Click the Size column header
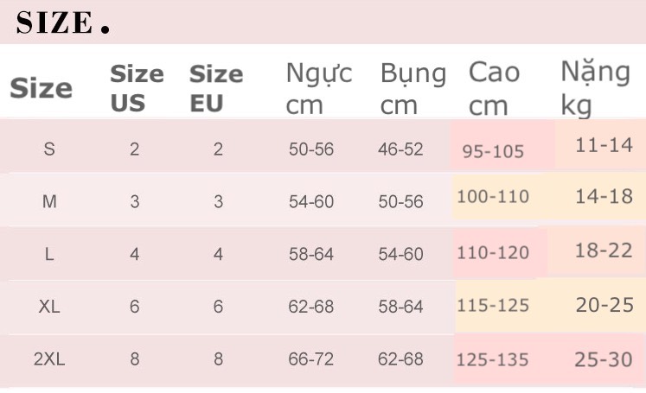The height and width of the screenshot is (393, 646). pos(41,88)
